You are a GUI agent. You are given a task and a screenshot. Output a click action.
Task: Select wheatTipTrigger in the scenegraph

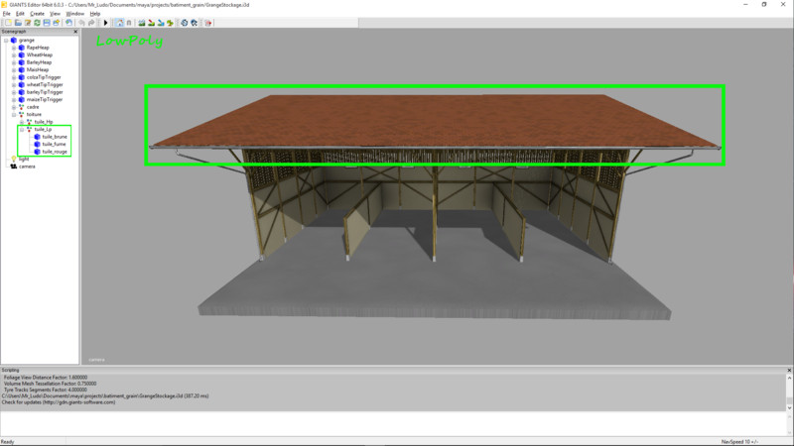tap(45, 84)
